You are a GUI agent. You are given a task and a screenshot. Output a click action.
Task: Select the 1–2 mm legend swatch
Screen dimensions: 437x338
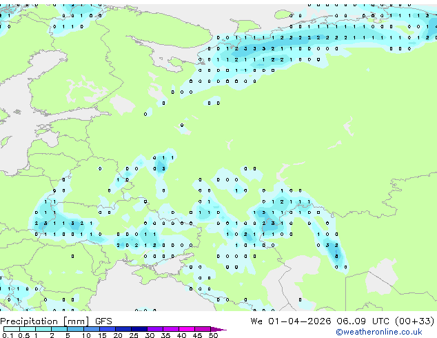click(x=43, y=329)
